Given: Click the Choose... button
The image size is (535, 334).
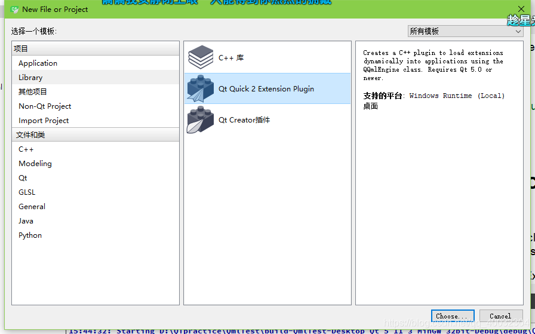Looking at the screenshot, I should point(453,316).
